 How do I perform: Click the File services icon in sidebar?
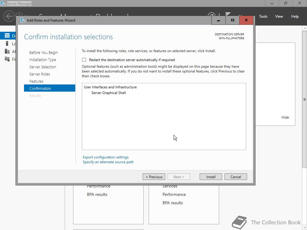pos(7,59)
